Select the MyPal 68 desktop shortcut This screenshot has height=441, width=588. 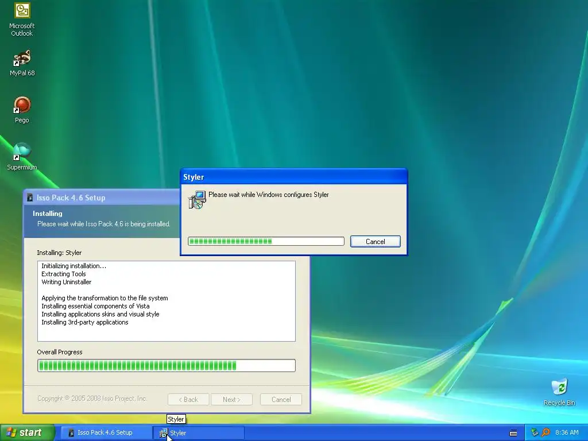(x=22, y=63)
